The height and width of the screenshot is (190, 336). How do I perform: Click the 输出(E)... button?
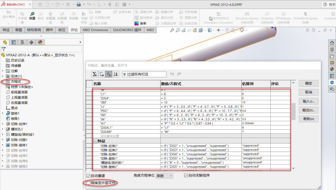(x=309, y=110)
